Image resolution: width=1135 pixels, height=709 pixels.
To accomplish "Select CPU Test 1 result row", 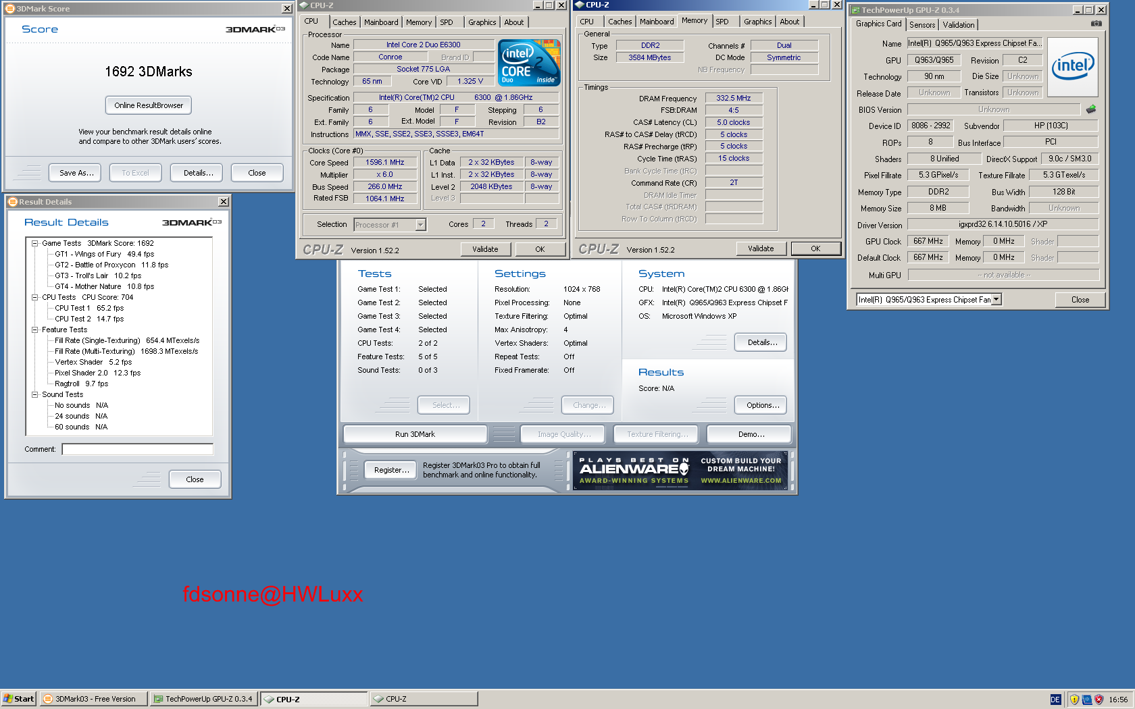I will coord(89,308).
